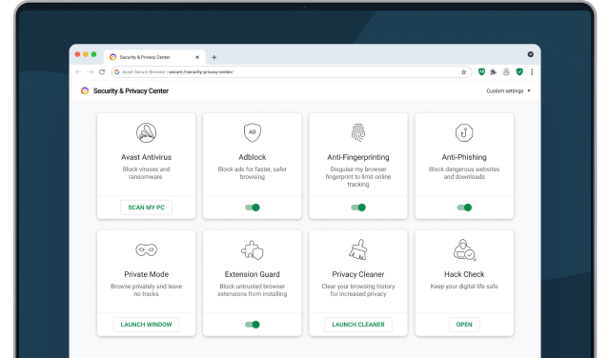The height and width of the screenshot is (358, 610).
Task: Close the Security & Privacy Center tab
Action: (197, 57)
